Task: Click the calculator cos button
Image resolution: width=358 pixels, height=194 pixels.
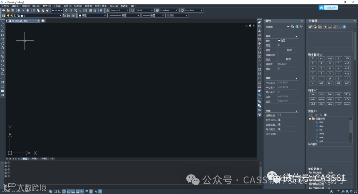Action: (321, 94)
